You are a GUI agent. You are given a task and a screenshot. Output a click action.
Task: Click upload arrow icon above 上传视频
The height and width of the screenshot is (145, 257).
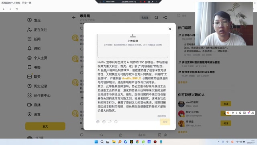(x=133, y=36)
